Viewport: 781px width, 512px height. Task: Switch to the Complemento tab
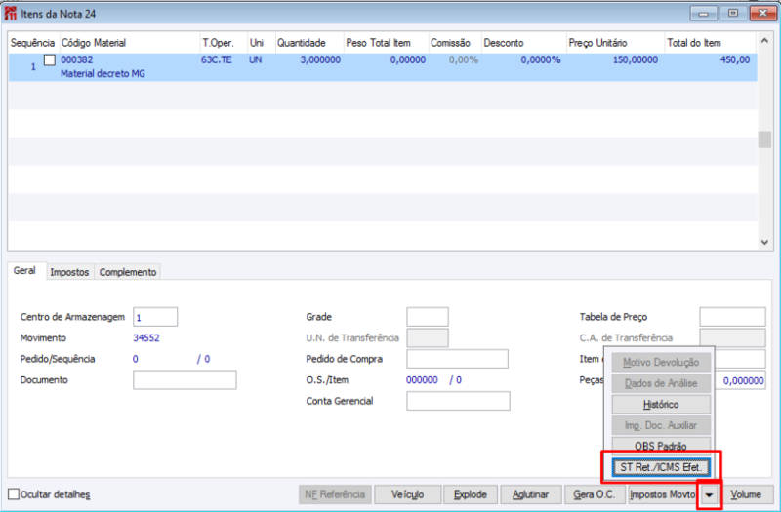coord(128,272)
